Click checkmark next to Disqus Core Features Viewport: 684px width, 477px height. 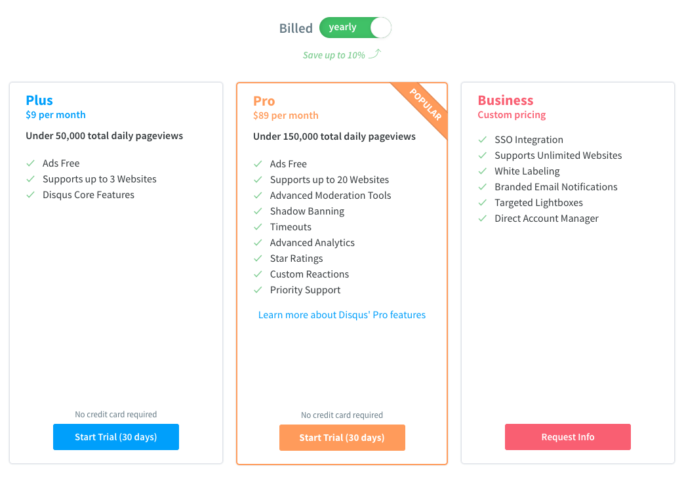(x=31, y=195)
